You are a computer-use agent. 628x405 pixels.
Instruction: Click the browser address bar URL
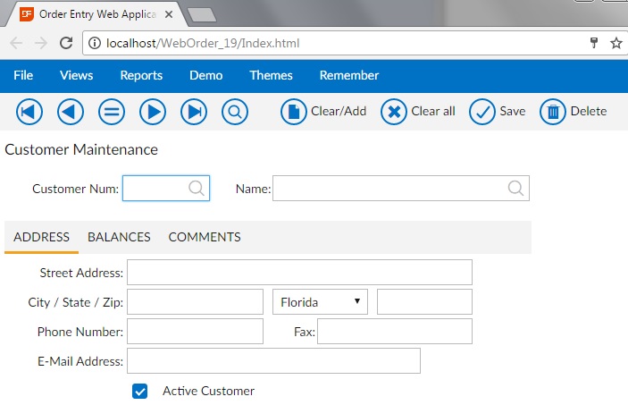203,43
